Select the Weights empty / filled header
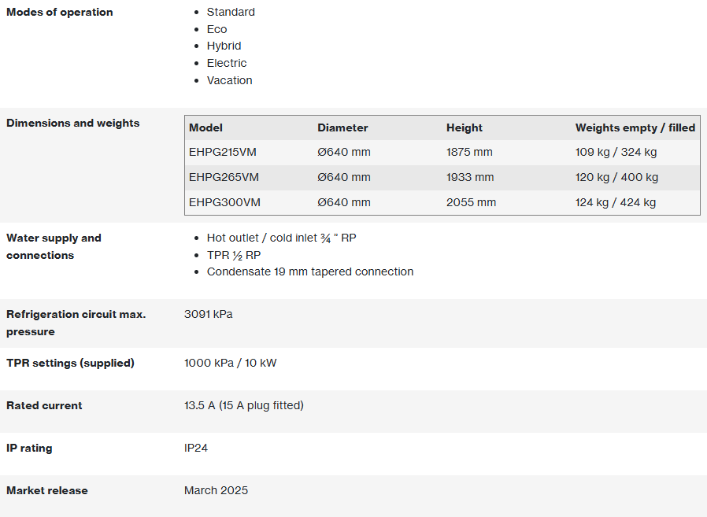Image resolution: width=707 pixels, height=517 pixels. (x=635, y=128)
